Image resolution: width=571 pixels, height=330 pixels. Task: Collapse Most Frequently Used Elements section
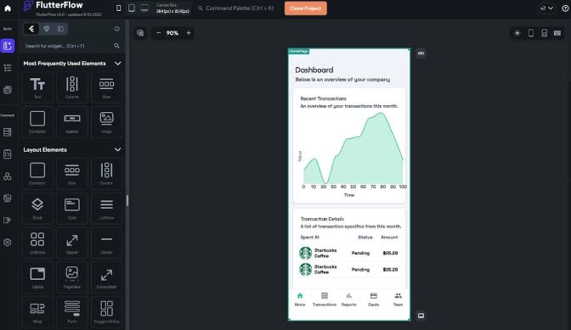(x=117, y=64)
